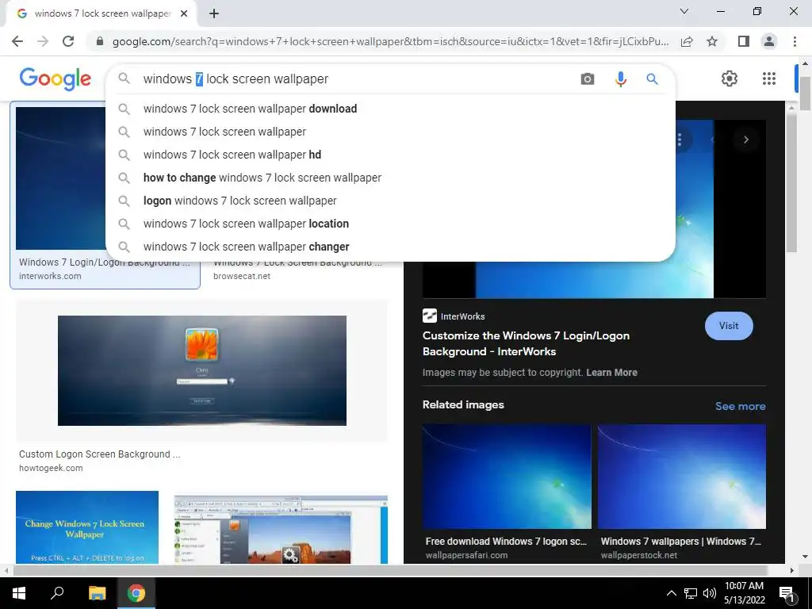Image resolution: width=812 pixels, height=609 pixels.
Task: Click browsecat.net source text
Action: coord(242,276)
